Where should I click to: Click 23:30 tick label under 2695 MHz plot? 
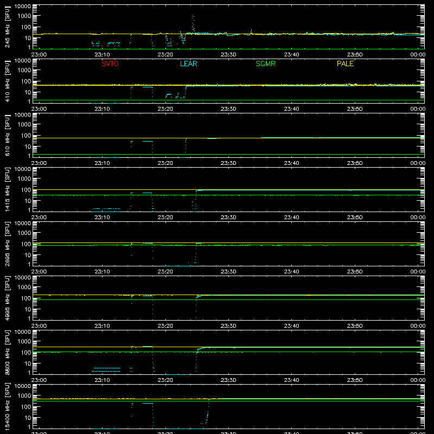(228, 272)
